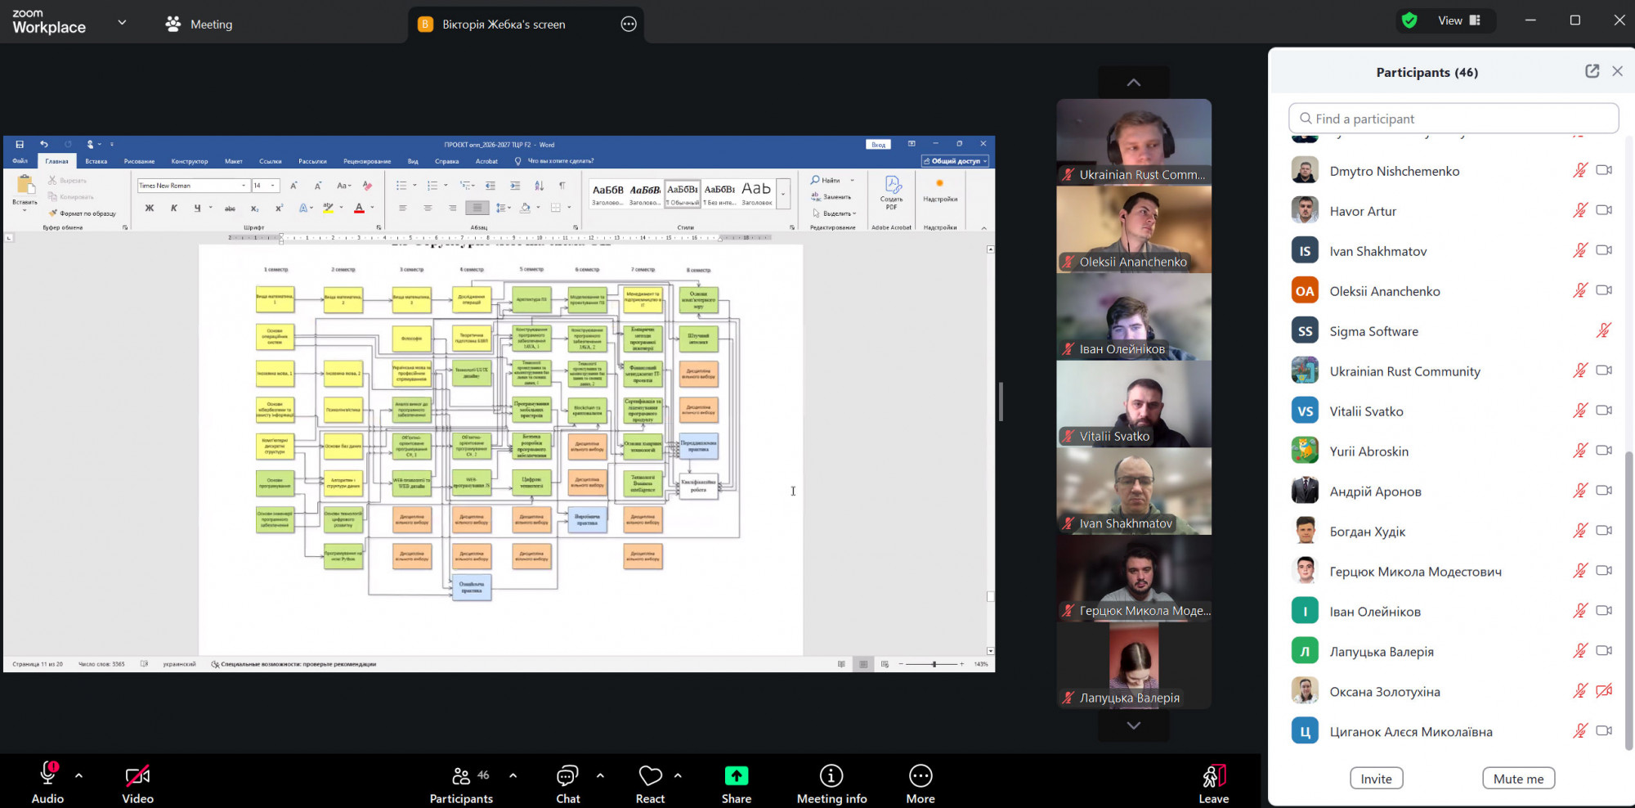Image resolution: width=1635 pixels, height=808 pixels.
Task: Open the Zoom Workplace dropdown arrow
Action: 122,22
